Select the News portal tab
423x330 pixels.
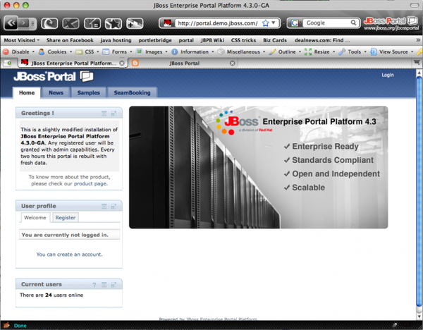point(56,92)
